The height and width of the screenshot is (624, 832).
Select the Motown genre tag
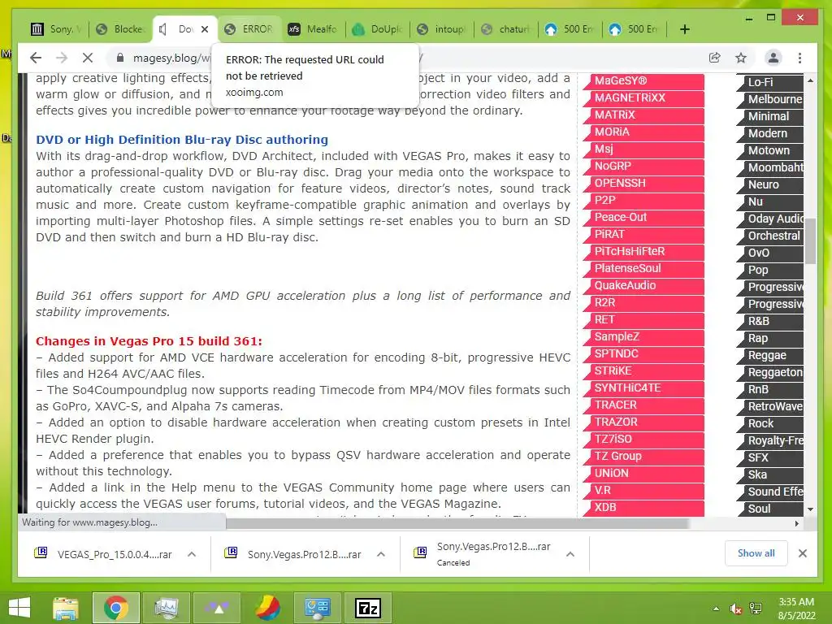(770, 150)
